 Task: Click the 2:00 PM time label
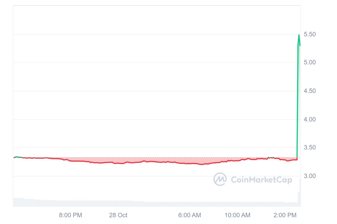click(x=285, y=215)
